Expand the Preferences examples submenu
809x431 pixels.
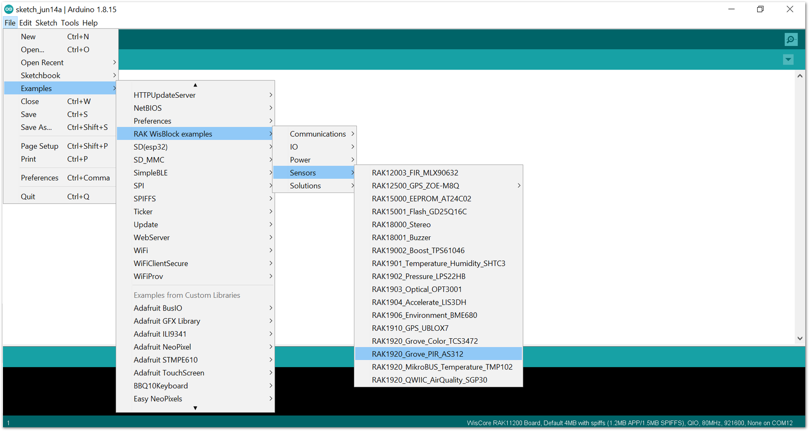195,121
